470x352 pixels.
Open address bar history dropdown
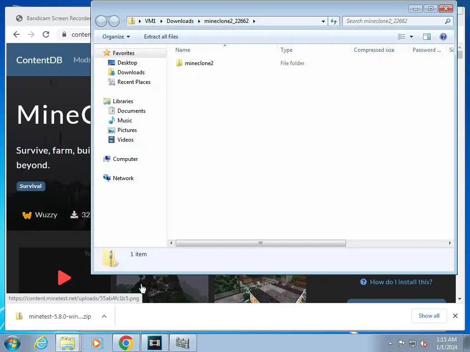pyautogui.click(x=323, y=21)
